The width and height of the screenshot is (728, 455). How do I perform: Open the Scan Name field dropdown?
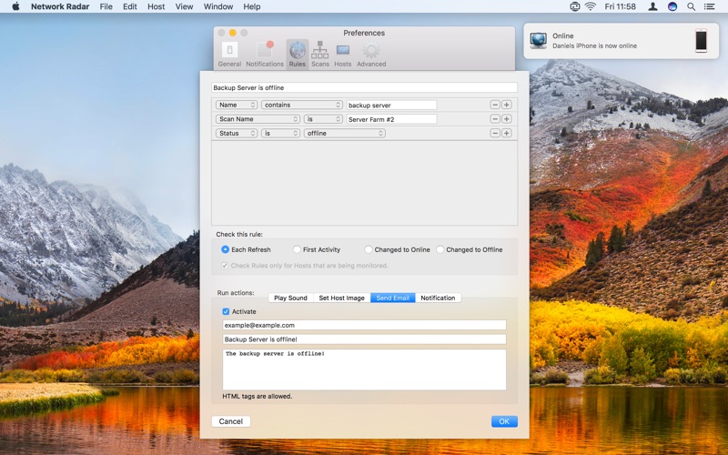(x=258, y=119)
